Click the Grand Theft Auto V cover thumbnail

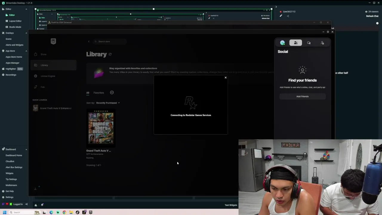[101, 128]
